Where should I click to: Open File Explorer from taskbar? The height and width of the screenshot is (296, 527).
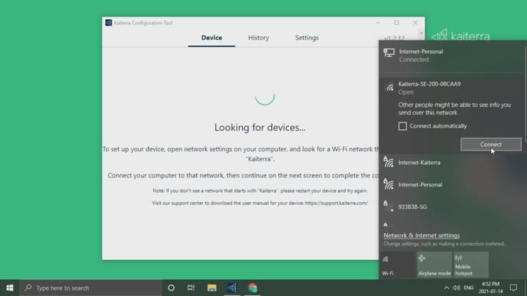tap(211, 288)
